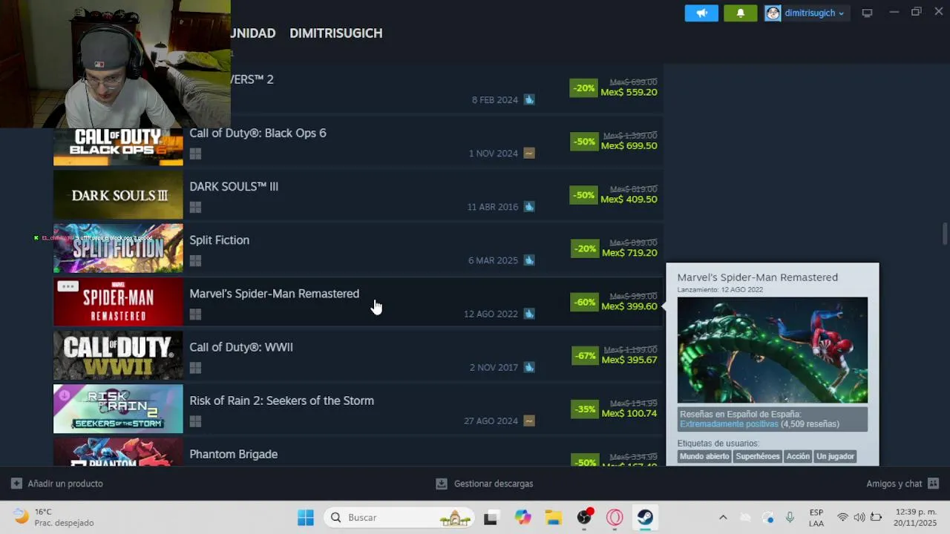Open DARK SOULS III capsule image
The height and width of the screenshot is (534, 950).
pyautogui.click(x=118, y=195)
